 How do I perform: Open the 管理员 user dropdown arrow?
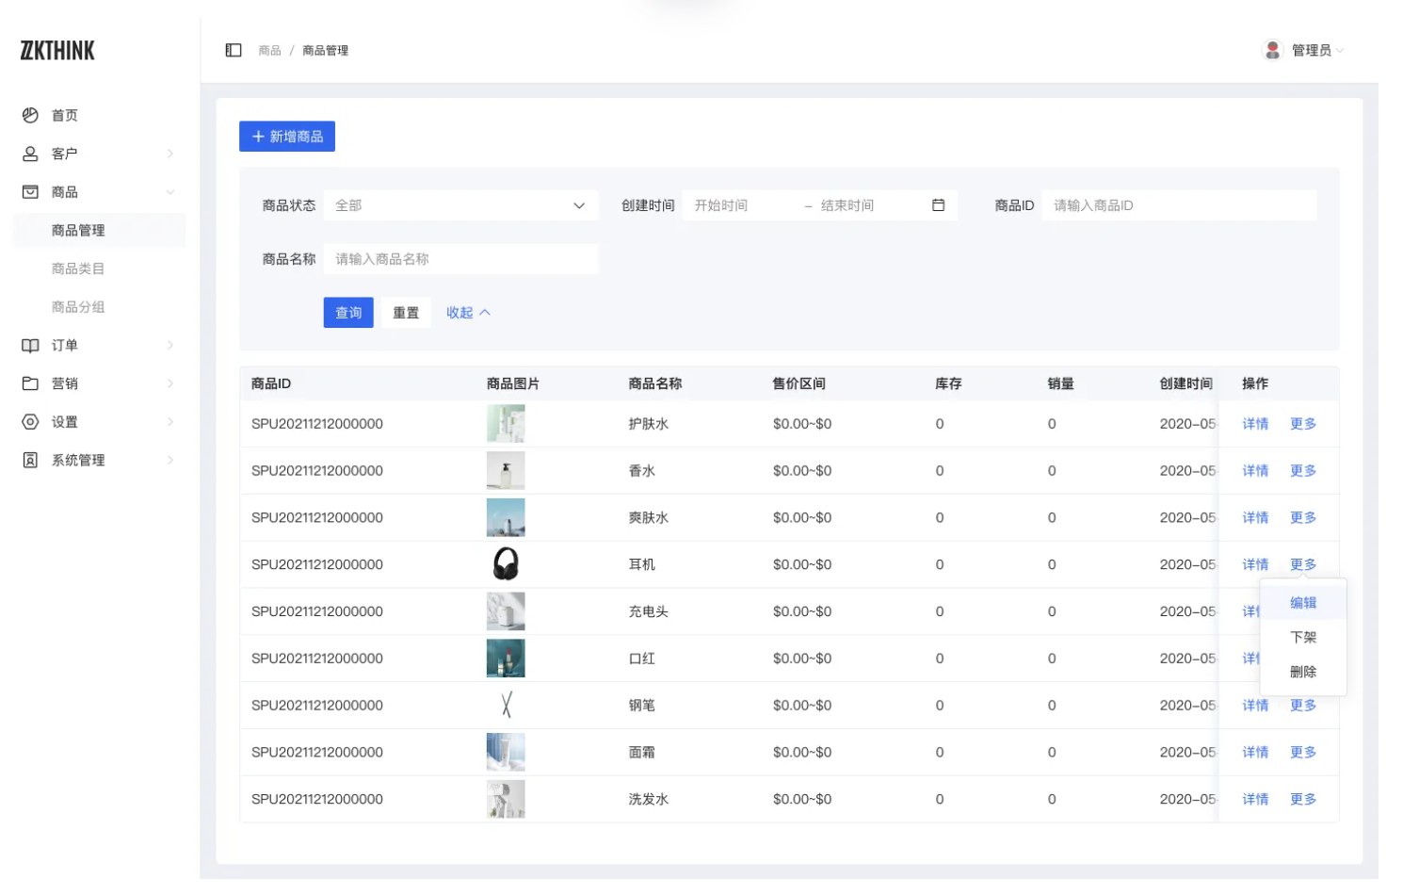click(1340, 50)
